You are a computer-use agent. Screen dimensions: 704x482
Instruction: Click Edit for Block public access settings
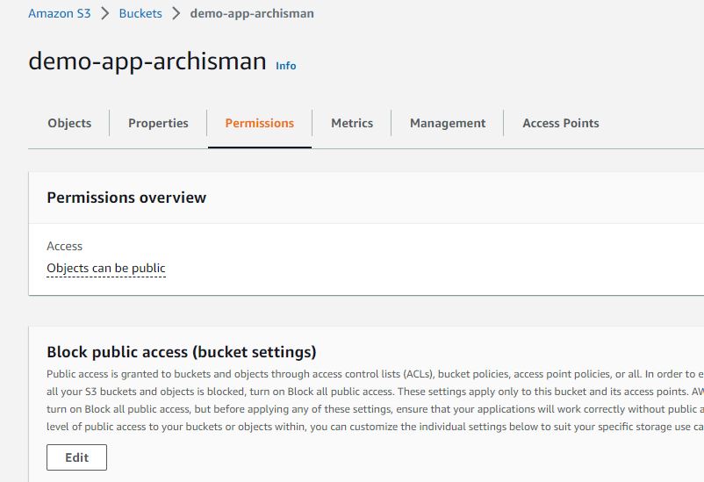coord(76,457)
